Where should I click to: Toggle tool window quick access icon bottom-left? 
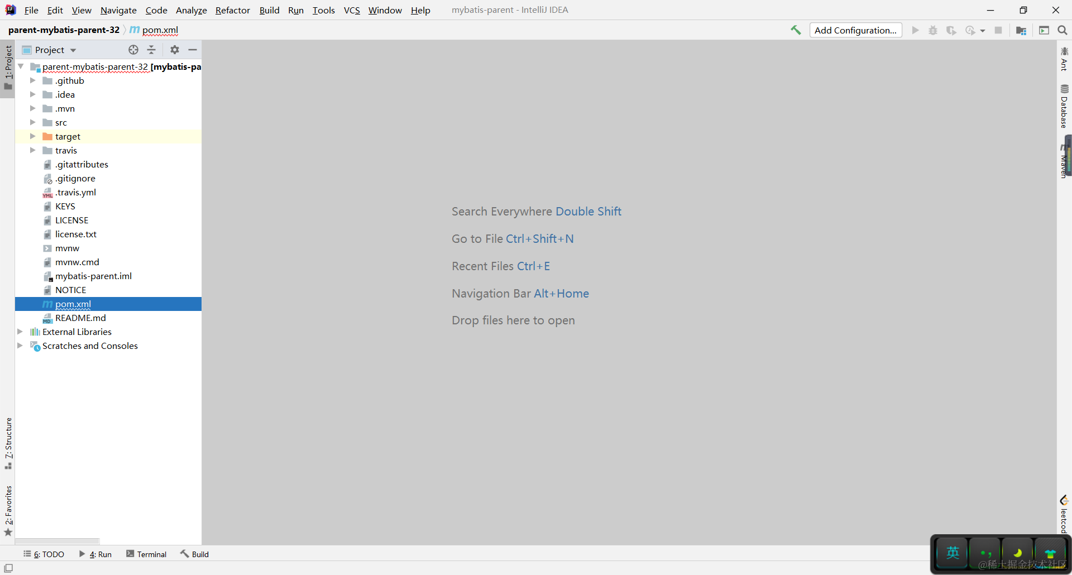coord(8,568)
